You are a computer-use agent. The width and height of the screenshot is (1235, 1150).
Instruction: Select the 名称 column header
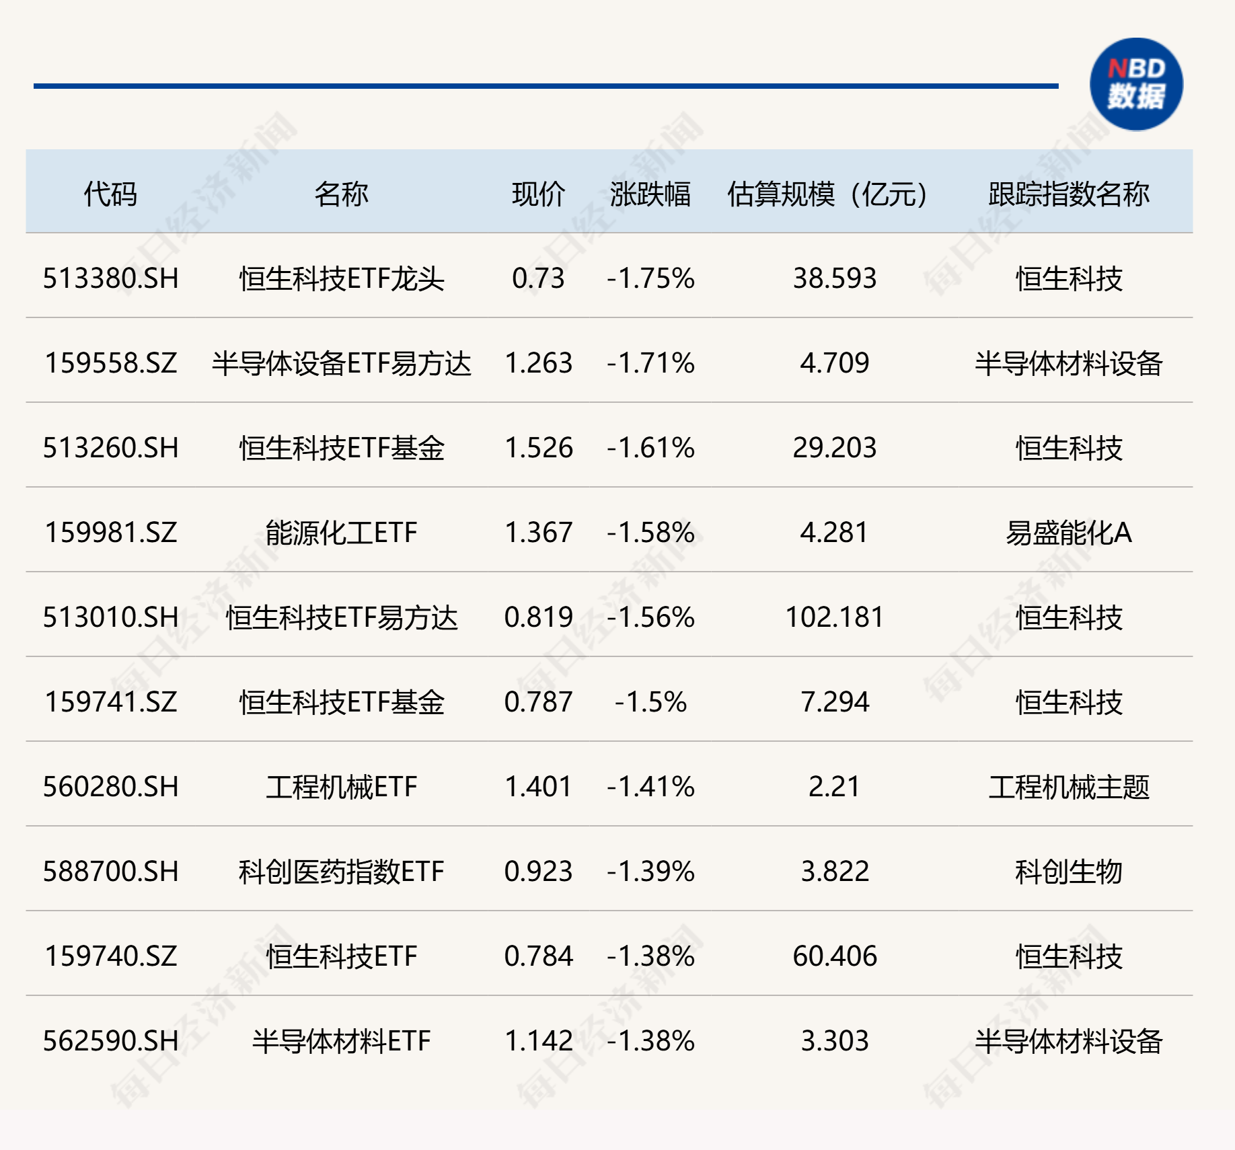pyautogui.click(x=341, y=194)
